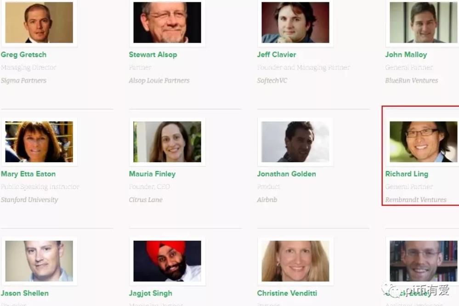Click the Mauria Finley name link
Viewport: 459px width, 306px height.
click(x=152, y=174)
